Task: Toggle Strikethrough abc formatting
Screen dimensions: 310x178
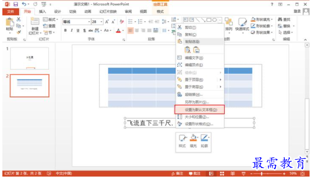Action: click(x=91, y=30)
